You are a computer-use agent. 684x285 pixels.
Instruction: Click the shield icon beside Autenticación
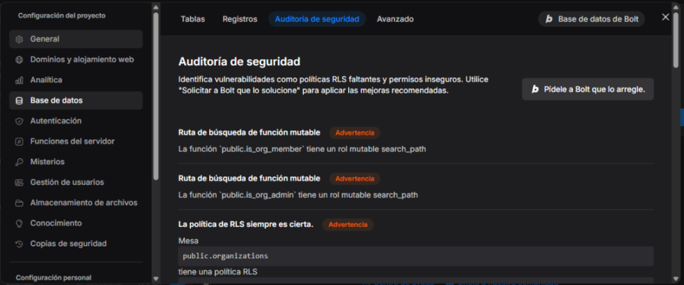[x=19, y=121]
